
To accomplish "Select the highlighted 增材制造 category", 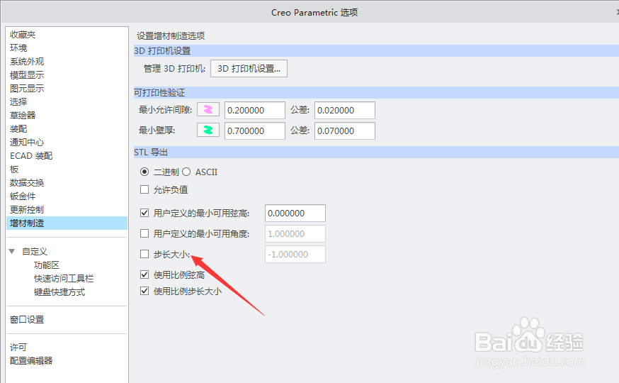I will coord(67,223).
